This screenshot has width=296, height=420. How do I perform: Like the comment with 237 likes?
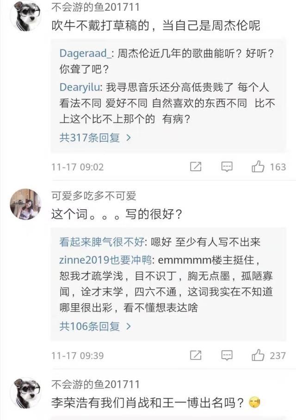click(x=258, y=355)
